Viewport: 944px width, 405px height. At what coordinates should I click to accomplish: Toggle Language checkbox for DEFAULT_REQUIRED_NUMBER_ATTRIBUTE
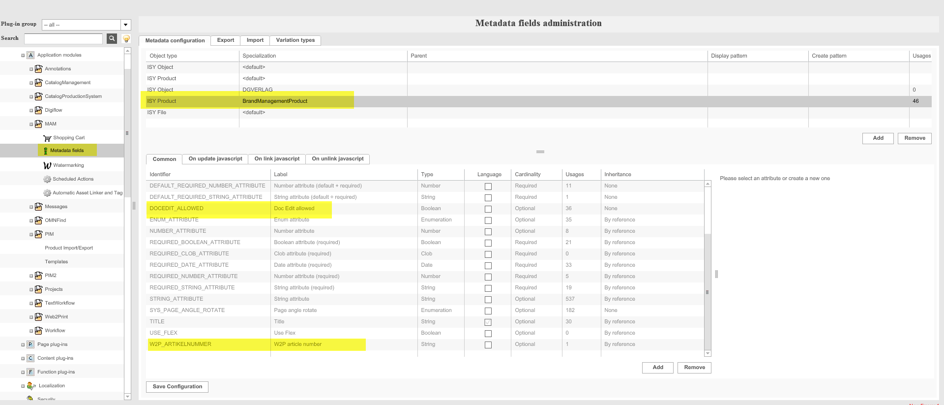(x=488, y=187)
